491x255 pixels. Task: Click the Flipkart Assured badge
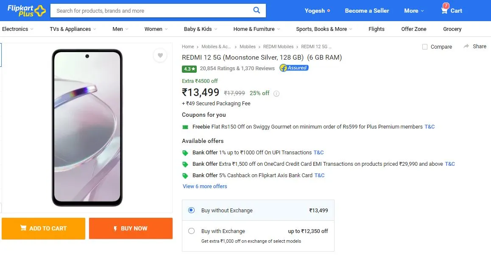coord(294,68)
